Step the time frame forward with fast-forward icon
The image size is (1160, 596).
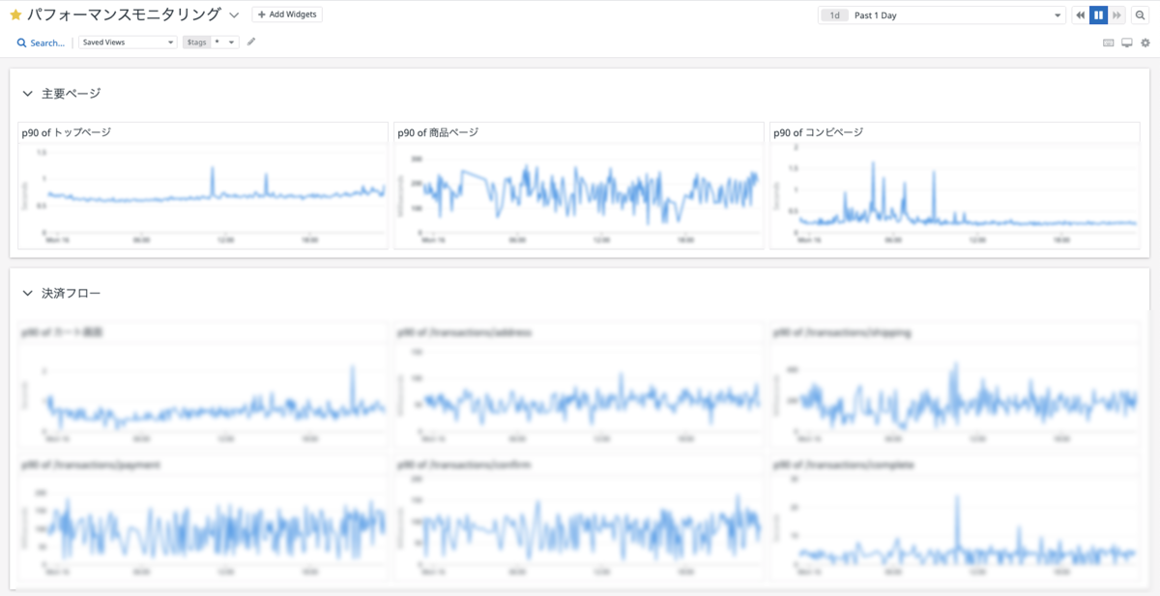click(x=1116, y=15)
